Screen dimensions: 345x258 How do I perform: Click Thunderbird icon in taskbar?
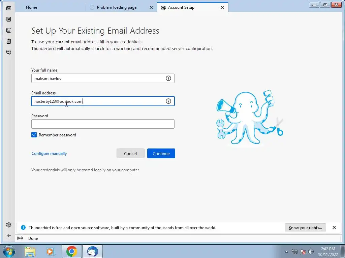pyautogui.click(x=92, y=251)
